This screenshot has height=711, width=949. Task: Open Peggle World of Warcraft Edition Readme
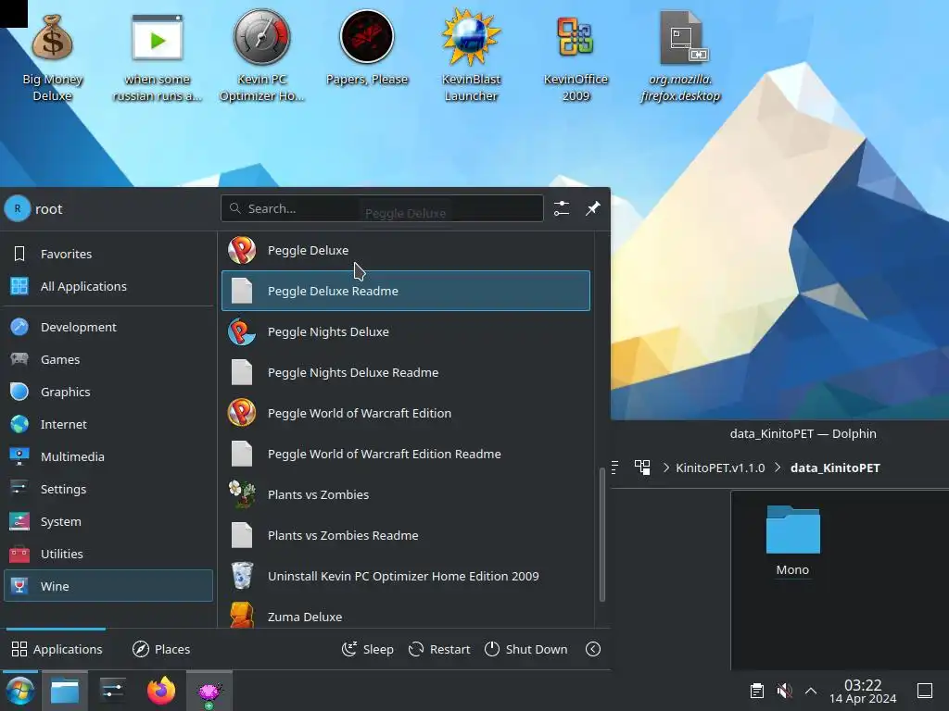pos(406,454)
